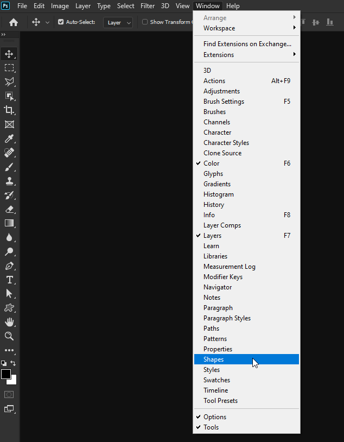344x442 pixels.
Task: Select the Eraser tool
Action: coord(9,209)
